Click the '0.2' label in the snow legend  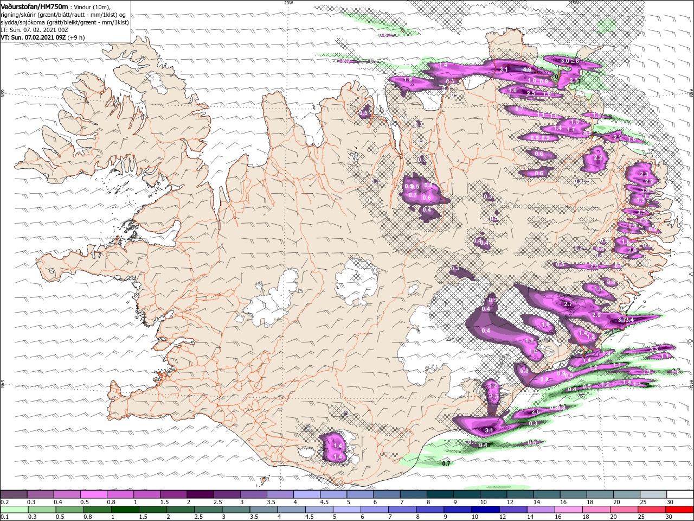pyautogui.click(x=4, y=502)
